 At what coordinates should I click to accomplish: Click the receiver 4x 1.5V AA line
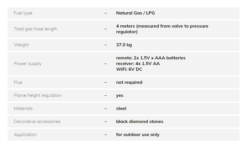[138, 64]
